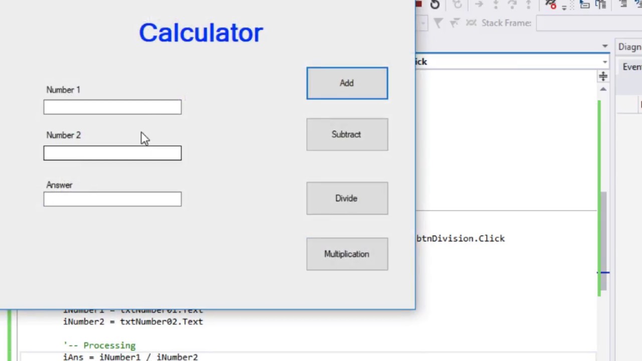
Task: Click the Add button in Calculator
Action: click(x=347, y=83)
